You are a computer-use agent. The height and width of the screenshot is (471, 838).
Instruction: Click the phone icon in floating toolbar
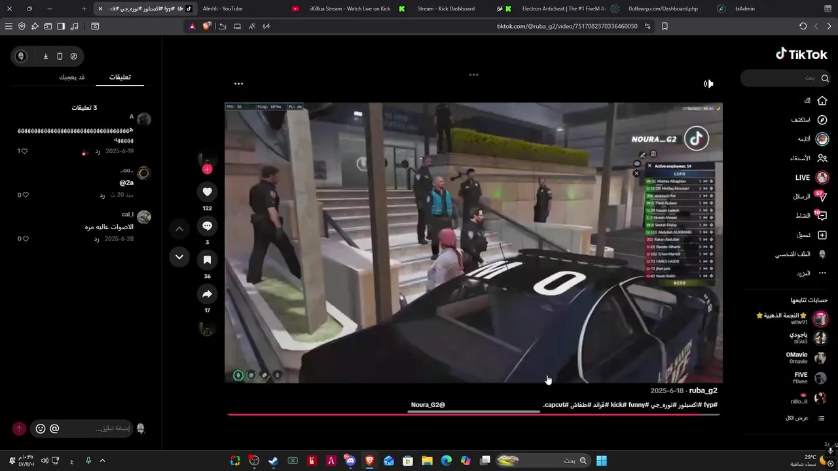coord(60,56)
